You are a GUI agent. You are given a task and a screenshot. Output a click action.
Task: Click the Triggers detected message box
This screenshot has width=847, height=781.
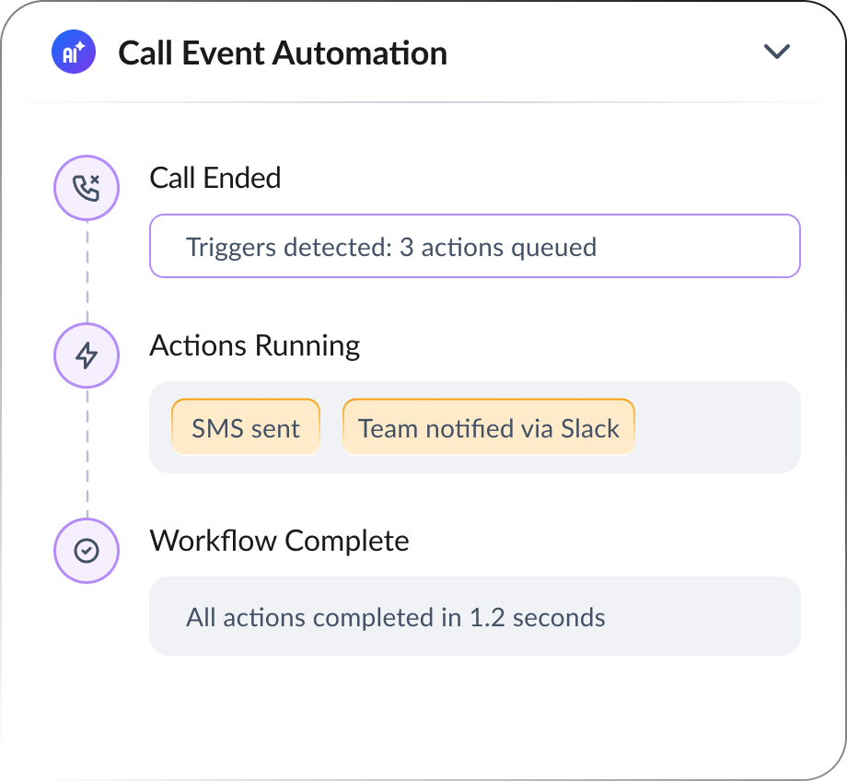pyautogui.click(x=475, y=246)
